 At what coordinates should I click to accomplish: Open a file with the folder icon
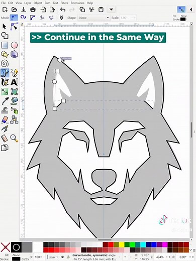14,10
